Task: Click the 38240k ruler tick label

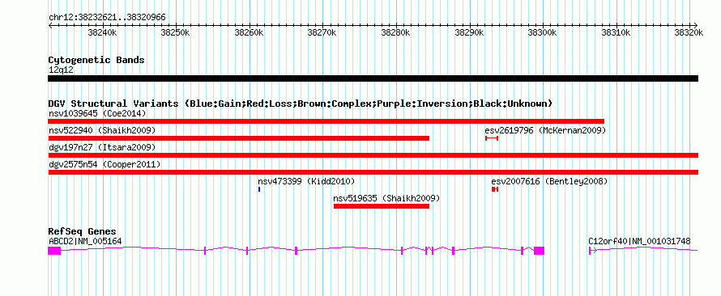Action: click(x=103, y=33)
